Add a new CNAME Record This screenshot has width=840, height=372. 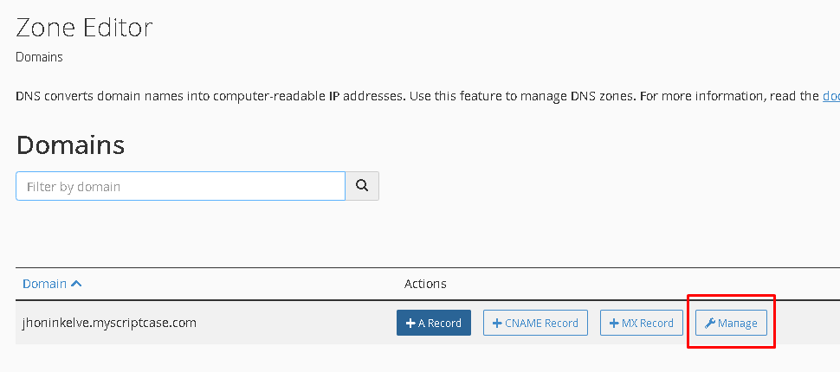[536, 323]
